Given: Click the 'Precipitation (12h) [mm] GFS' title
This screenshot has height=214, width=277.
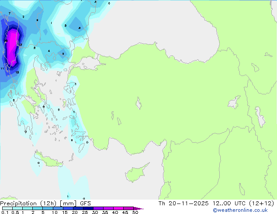Looking at the screenshot, I should pyautogui.click(x=45, y=204).
